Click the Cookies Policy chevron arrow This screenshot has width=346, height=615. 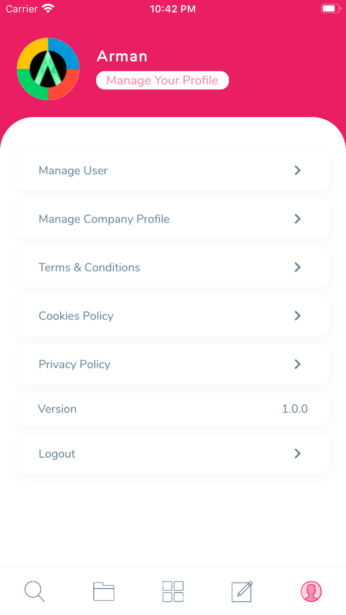(298, 316)
